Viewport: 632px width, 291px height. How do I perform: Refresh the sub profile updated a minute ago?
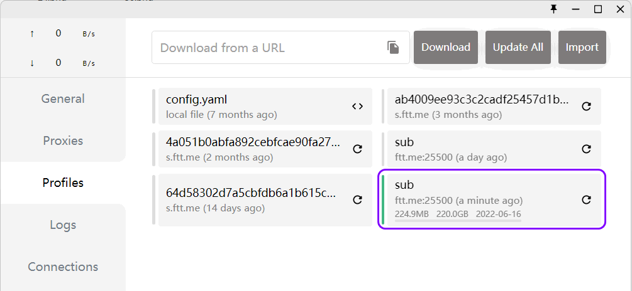click(x=586, y=199)
